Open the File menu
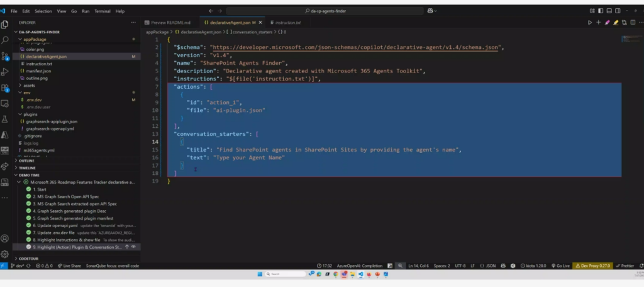The width and height of the screenshot is (644, 287). 14,11
